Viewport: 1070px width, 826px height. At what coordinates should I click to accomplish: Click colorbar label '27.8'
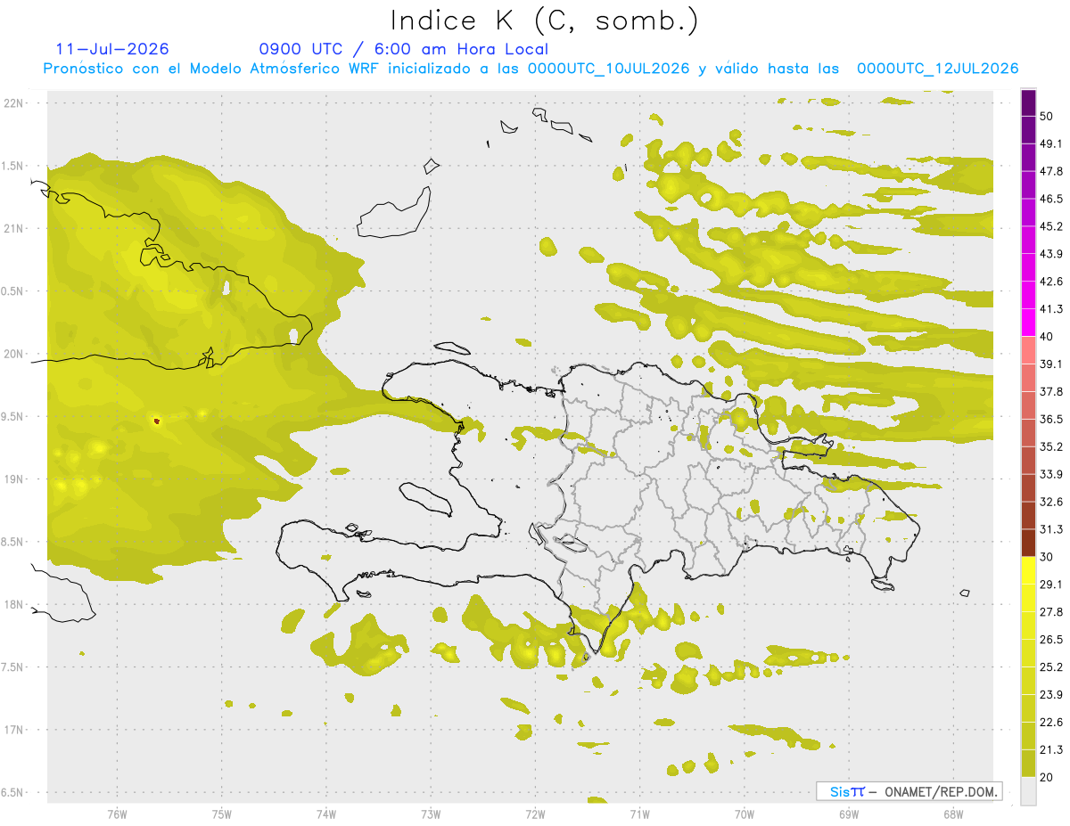pos(1051,611)
